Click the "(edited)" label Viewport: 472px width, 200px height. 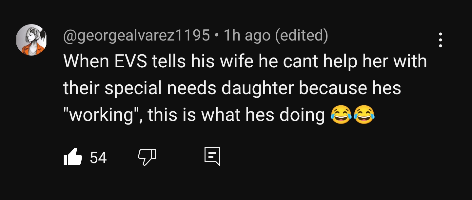click(302, 36)
